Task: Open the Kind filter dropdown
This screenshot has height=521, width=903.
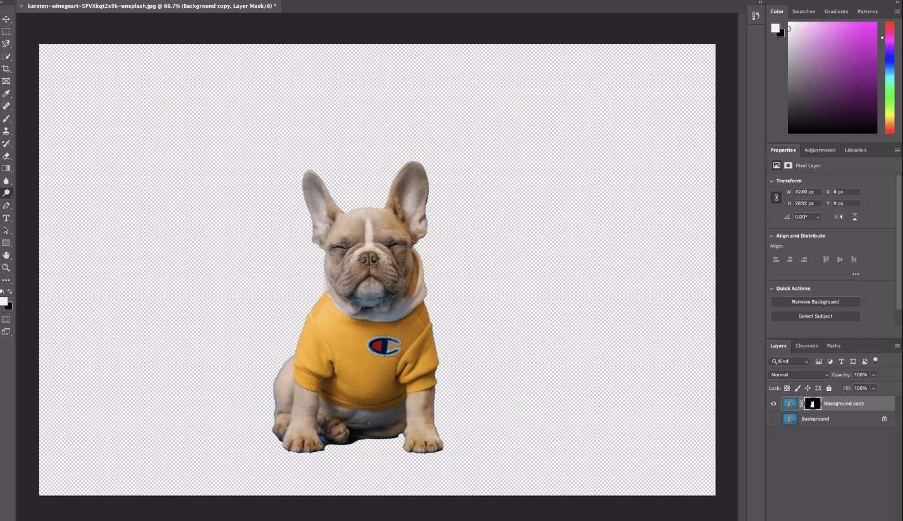Action: (x=789, y=361)
